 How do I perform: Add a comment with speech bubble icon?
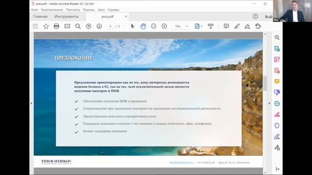(x=226, y=26)
